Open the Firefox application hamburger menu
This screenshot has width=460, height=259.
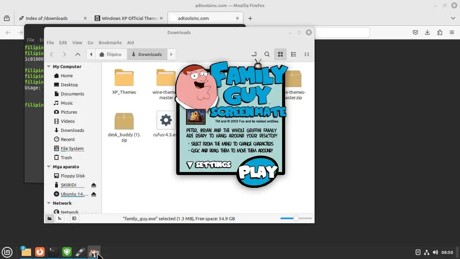452,32
